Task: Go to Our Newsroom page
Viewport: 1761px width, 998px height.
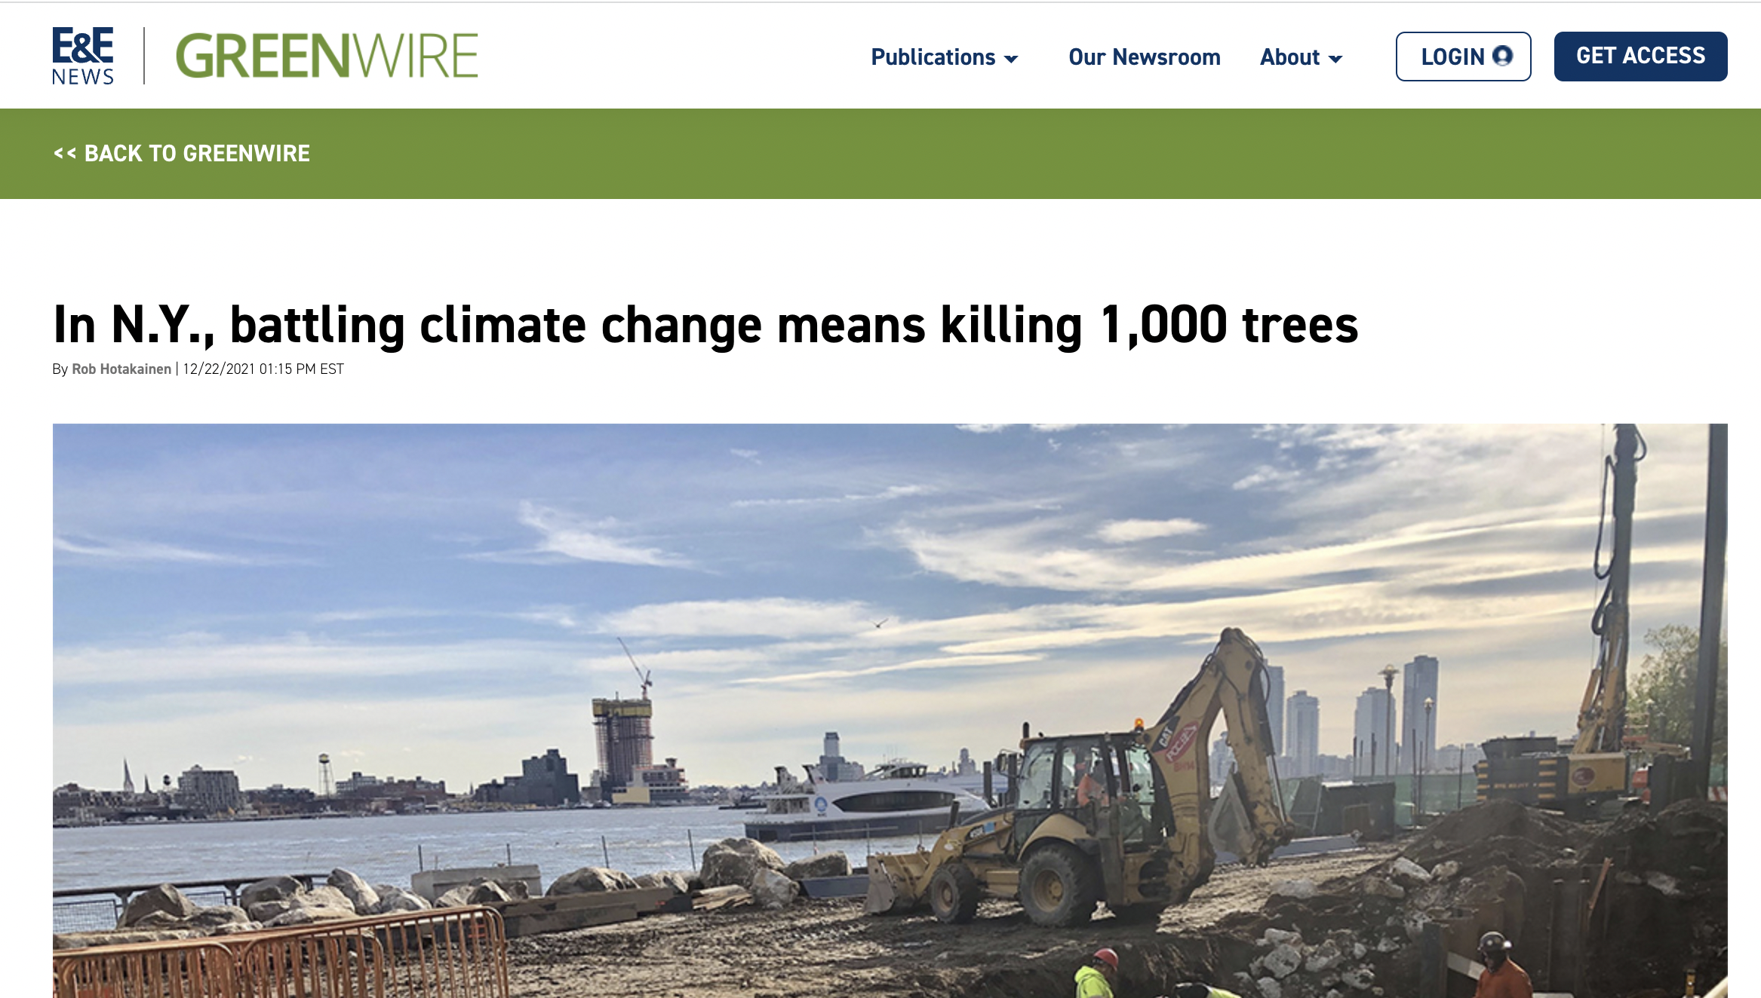Action: (1144, 57)
